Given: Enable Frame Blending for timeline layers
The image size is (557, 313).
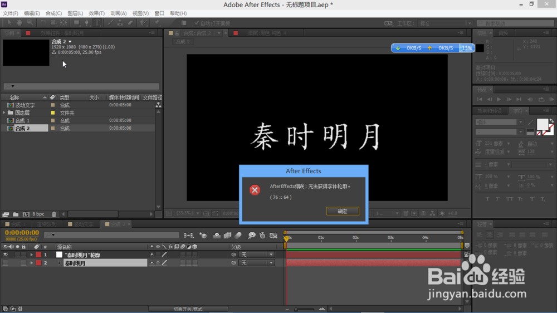Looking at the screenshot, I should click(x=227, y=235).
